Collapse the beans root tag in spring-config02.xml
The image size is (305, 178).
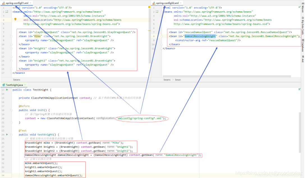point(162,12)
